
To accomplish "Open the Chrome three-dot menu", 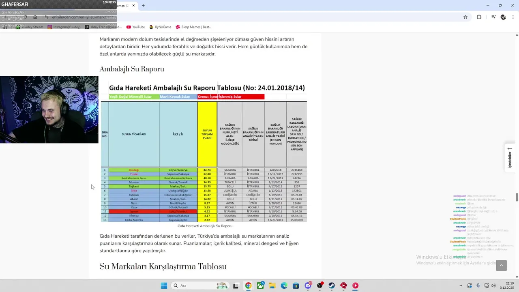I will point(513,17).
